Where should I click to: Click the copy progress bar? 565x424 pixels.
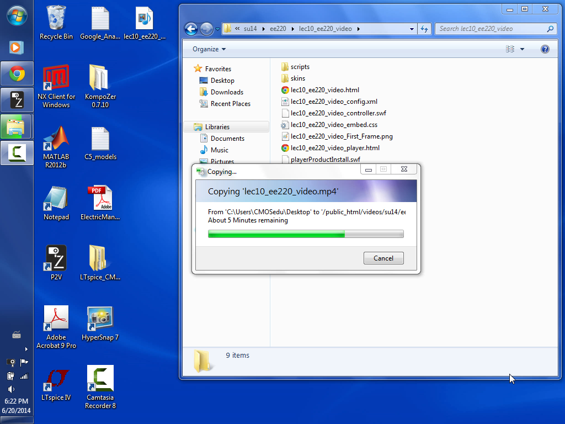pos(306,234)
